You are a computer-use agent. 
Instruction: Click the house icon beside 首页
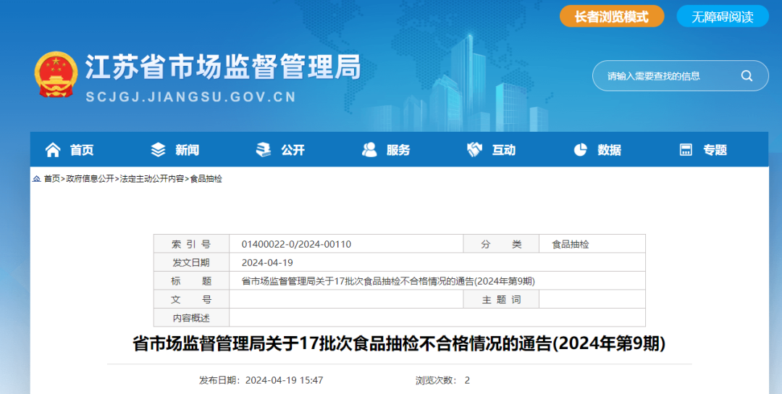[x=53, y=150]
